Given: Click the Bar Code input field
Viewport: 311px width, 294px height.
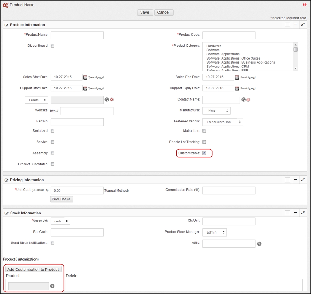Looking at the screenshot, I should click(77, 233).
